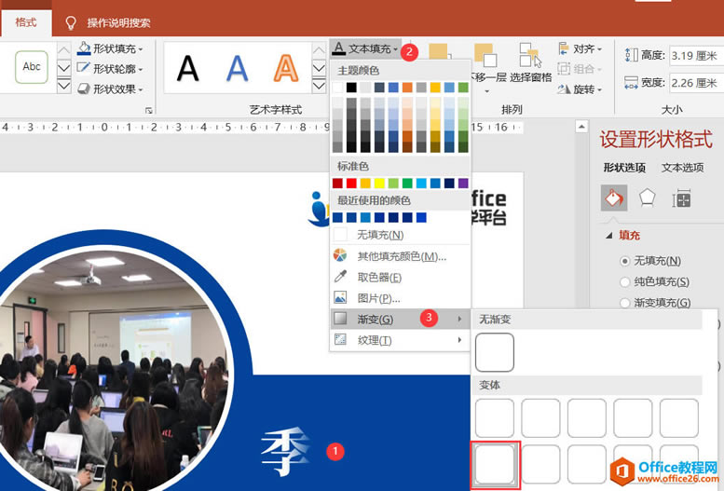Open the 形状效果 shape effects menu
Viewport: 724px width, 491px height.
pyautogui.click(x=111, y=89)
